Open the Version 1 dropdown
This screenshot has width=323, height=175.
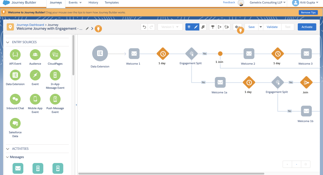[x=170, y=27]
